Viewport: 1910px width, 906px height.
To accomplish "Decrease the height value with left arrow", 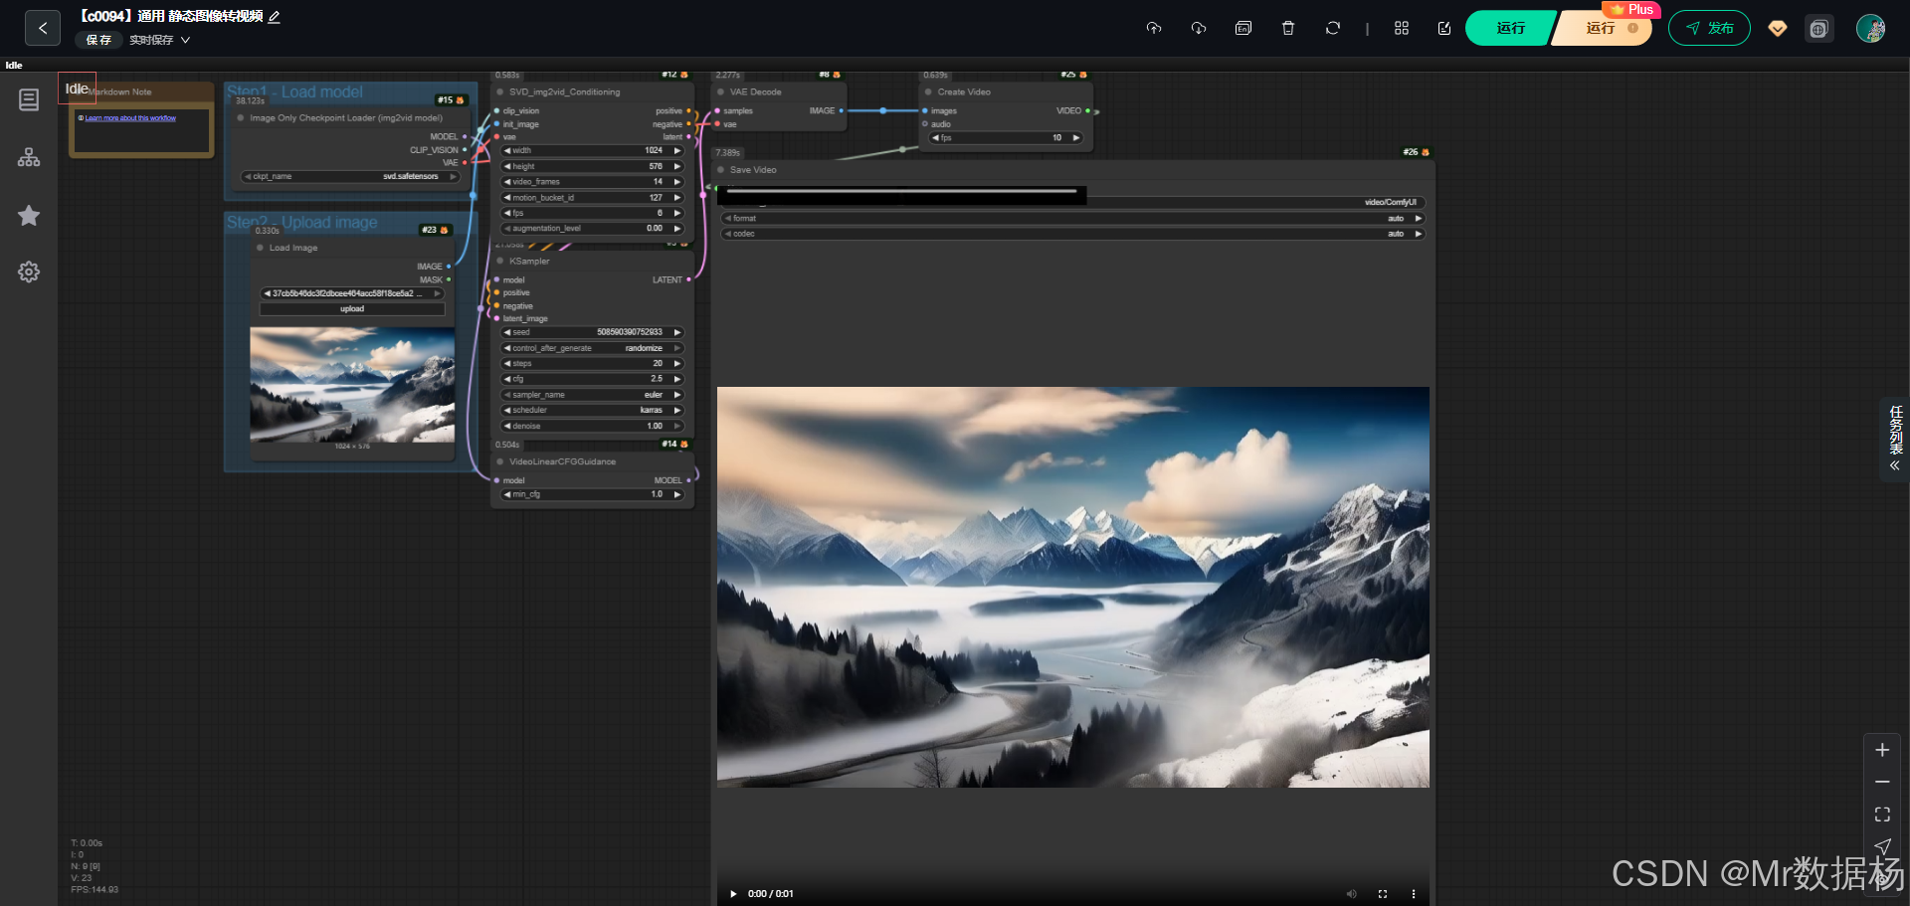I will pos(507,166).
